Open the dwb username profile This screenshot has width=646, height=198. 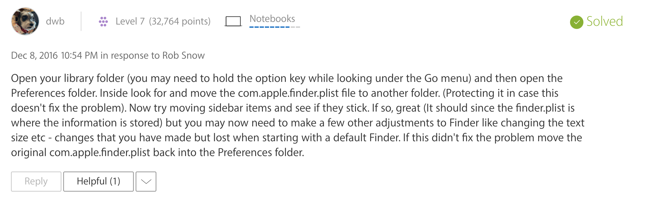coord(55,21)
